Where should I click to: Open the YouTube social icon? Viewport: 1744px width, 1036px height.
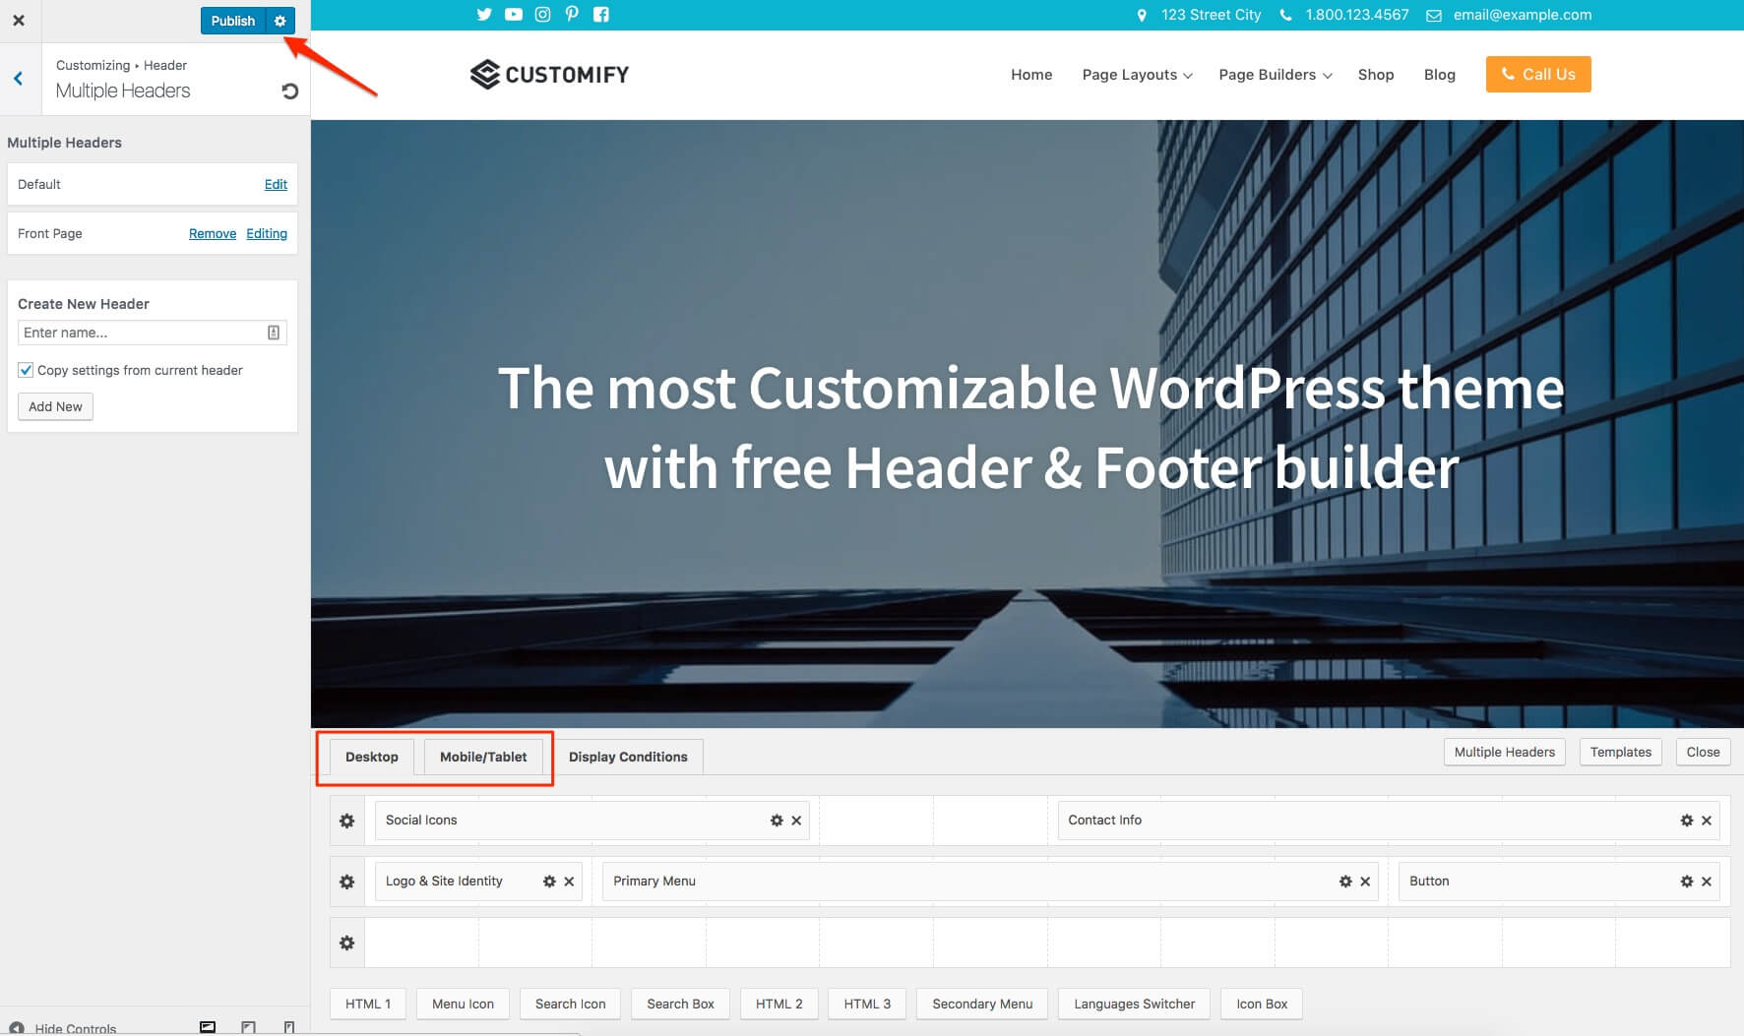(514, 15)
